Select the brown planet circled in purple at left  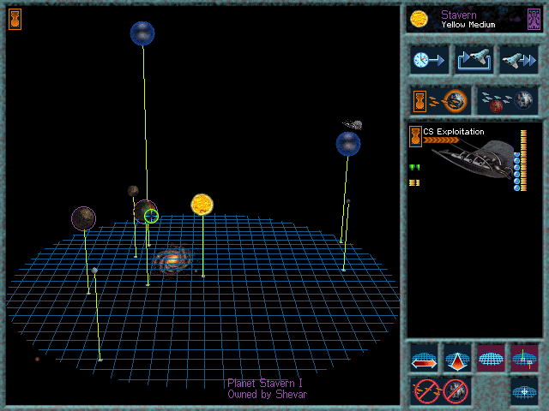(84, 219)
